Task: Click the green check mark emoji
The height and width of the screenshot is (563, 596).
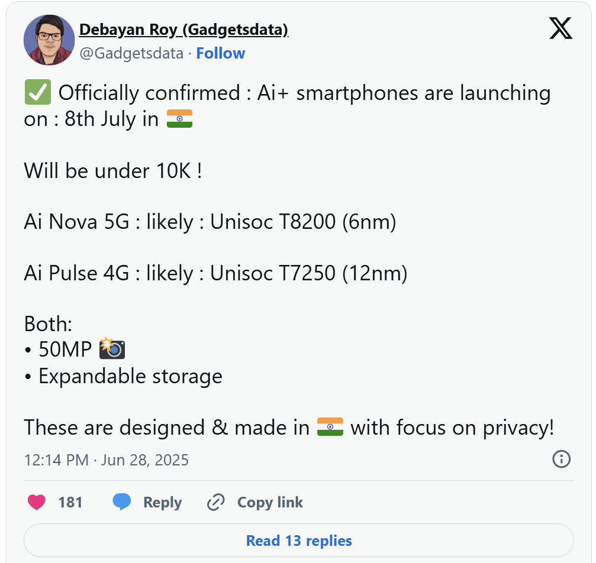Action: [38, 92]
